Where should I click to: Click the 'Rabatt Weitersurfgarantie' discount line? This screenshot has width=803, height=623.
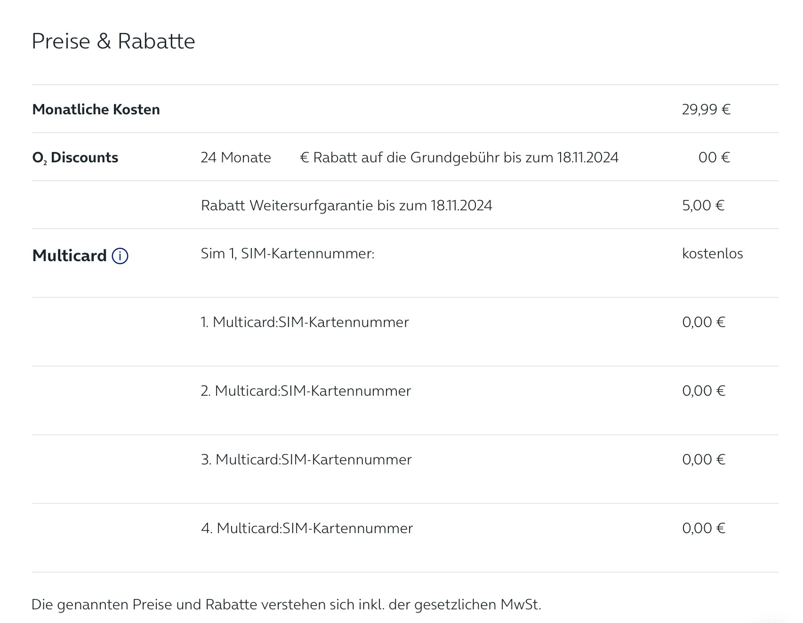point(346,206)
